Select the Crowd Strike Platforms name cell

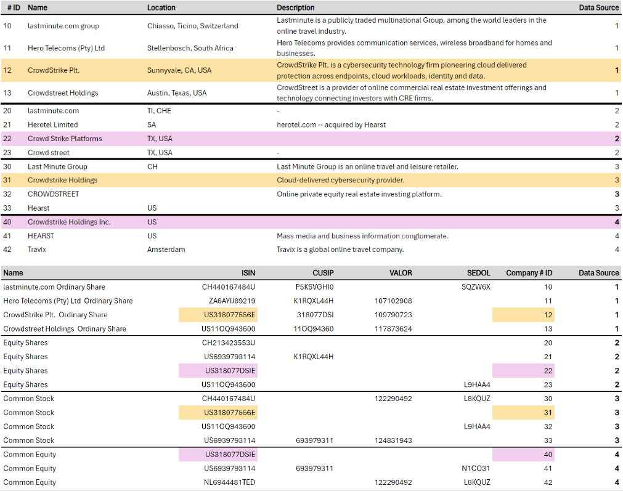(65, 139)
